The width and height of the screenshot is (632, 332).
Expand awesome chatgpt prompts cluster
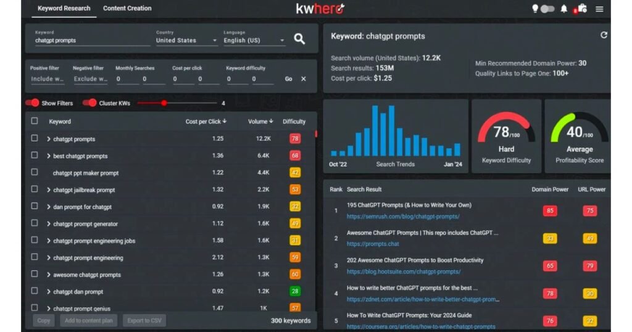tap(48, 275)
